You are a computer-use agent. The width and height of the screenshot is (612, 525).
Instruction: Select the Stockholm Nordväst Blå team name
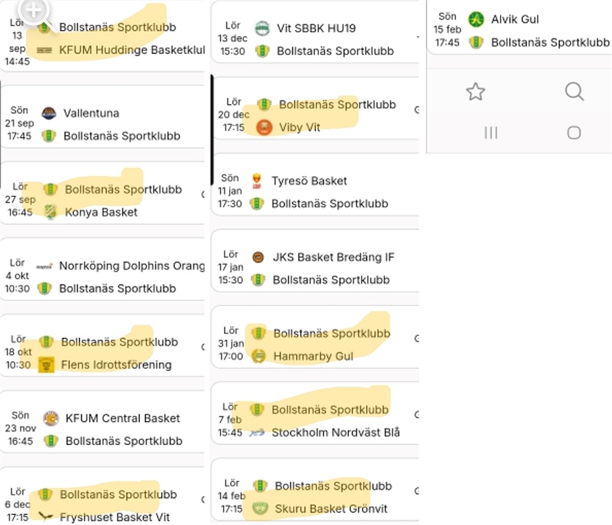click(x=335, y=433)
